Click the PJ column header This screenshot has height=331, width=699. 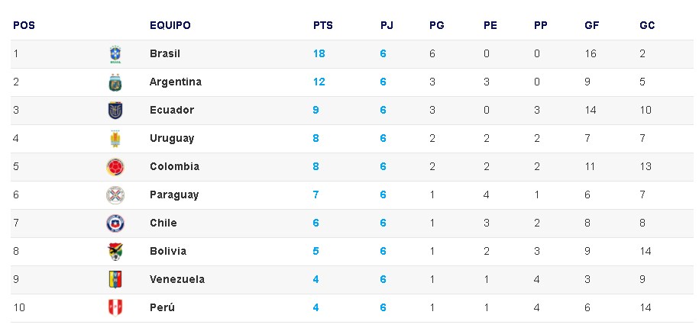pos(387,25)
